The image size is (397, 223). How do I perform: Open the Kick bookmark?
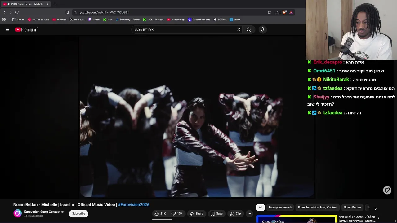tap(108, 20)
